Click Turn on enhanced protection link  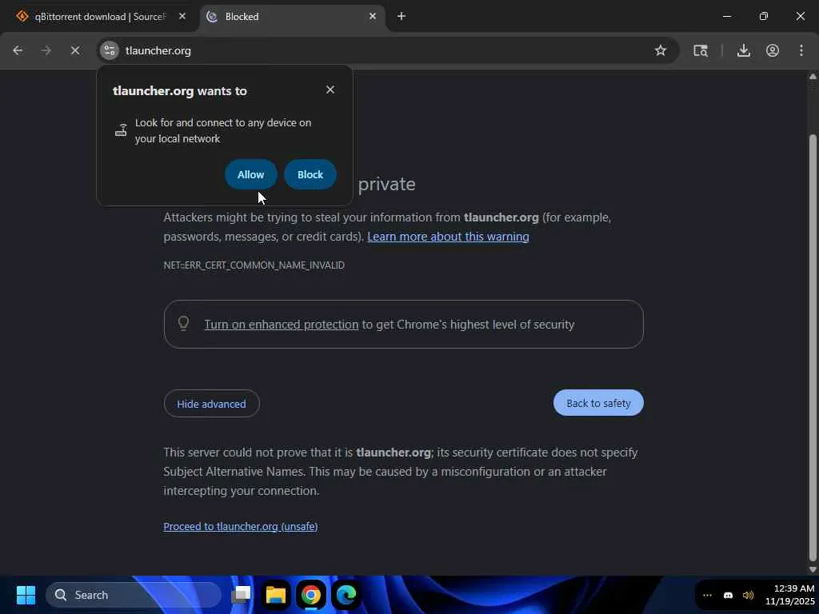point(282,325)
